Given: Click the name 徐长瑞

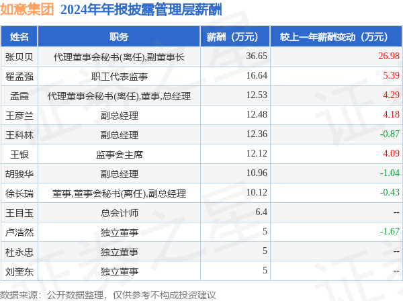Looking at the screenshot, I should point(19,193).
